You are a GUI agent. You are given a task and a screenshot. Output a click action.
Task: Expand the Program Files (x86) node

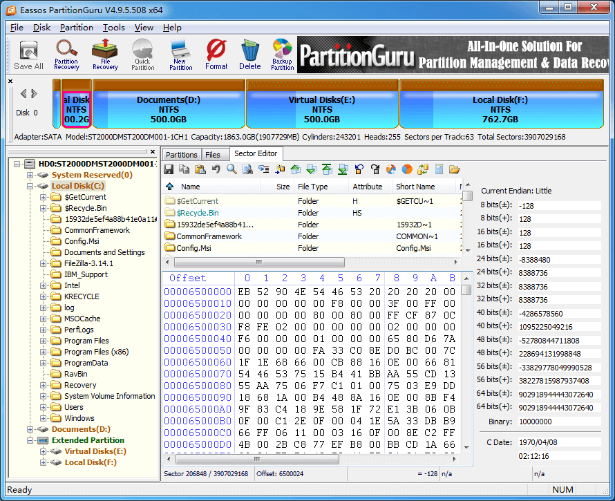[x=43, y=352]
